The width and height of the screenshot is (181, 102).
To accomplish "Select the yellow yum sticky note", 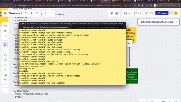I will (131, 35).
